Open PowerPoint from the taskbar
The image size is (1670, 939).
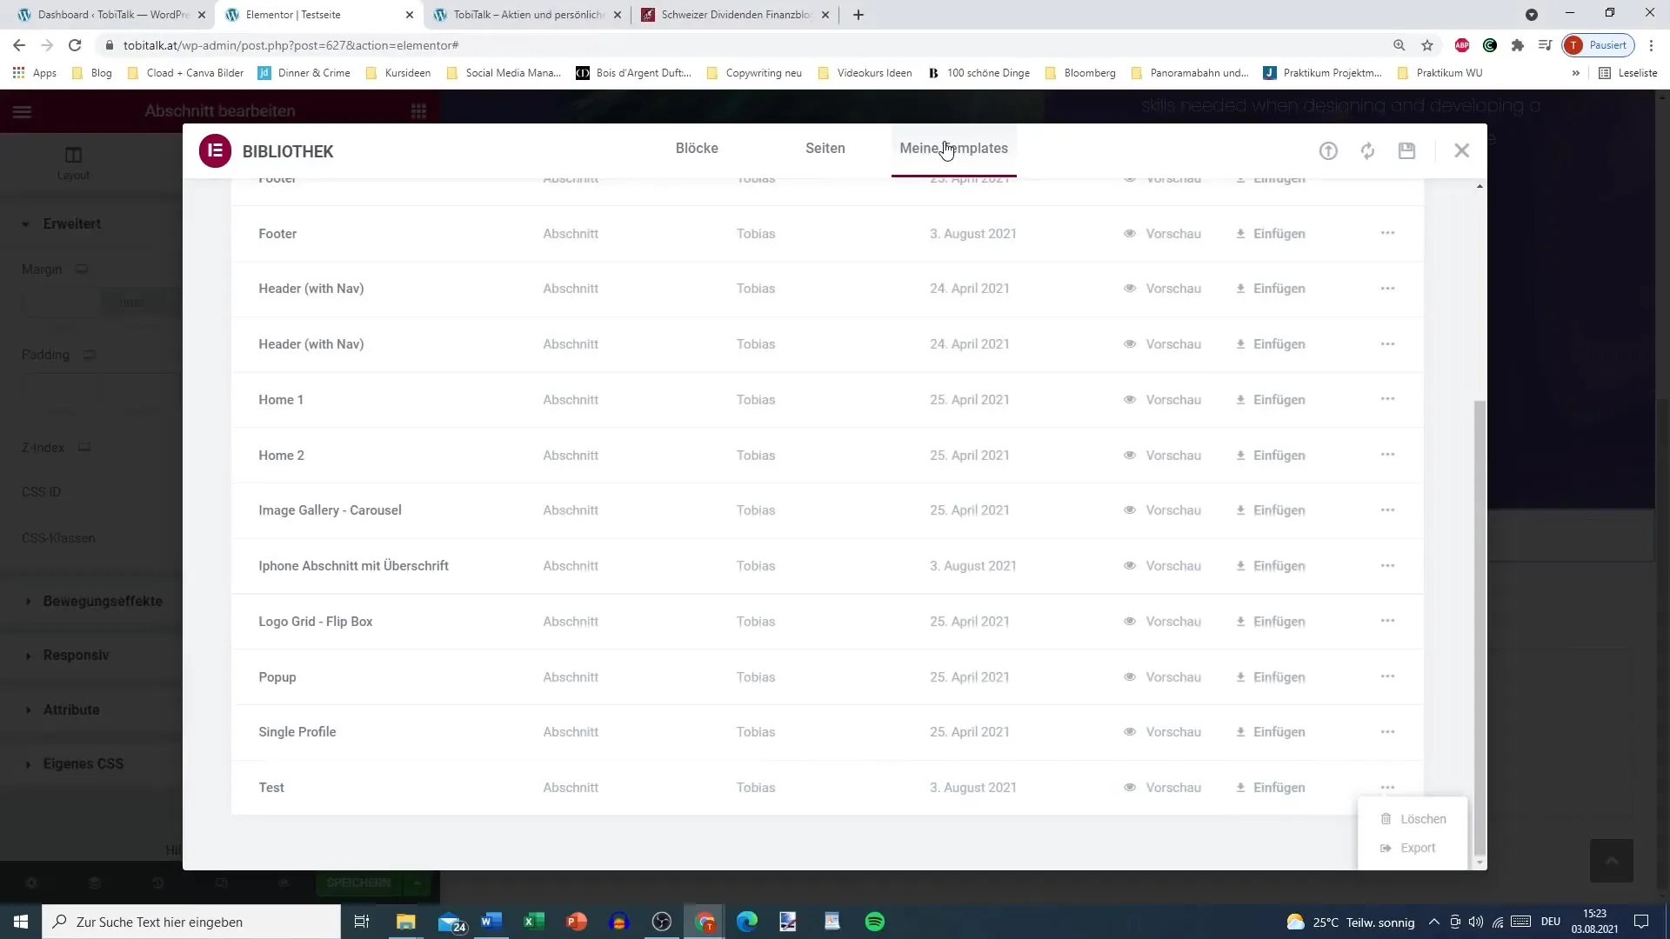coord(576,922)
